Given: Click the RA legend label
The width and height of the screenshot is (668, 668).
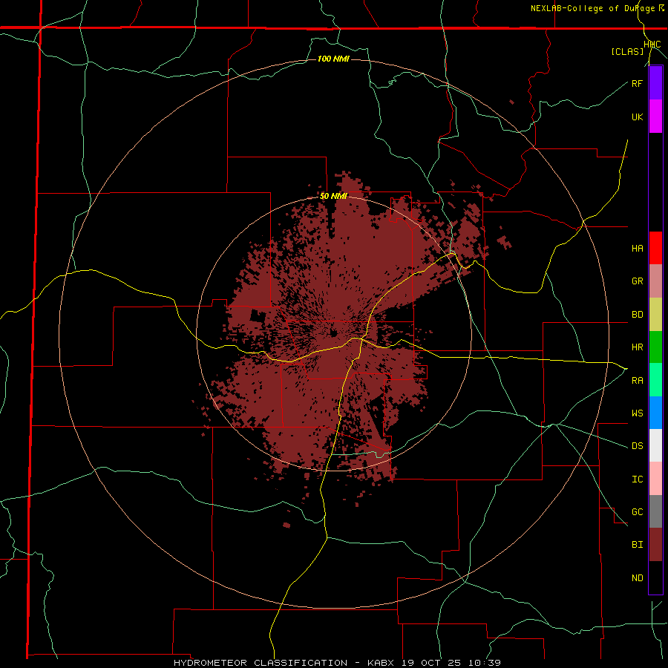Looking at the screenshot, I should (x=637, y=381).
